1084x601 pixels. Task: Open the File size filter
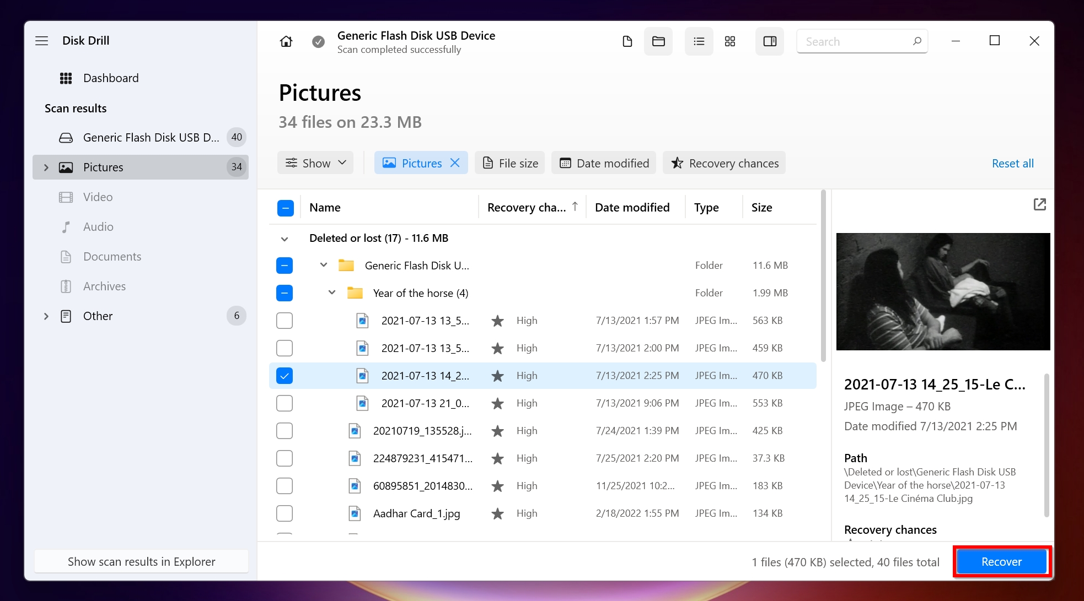coord(510,163)
